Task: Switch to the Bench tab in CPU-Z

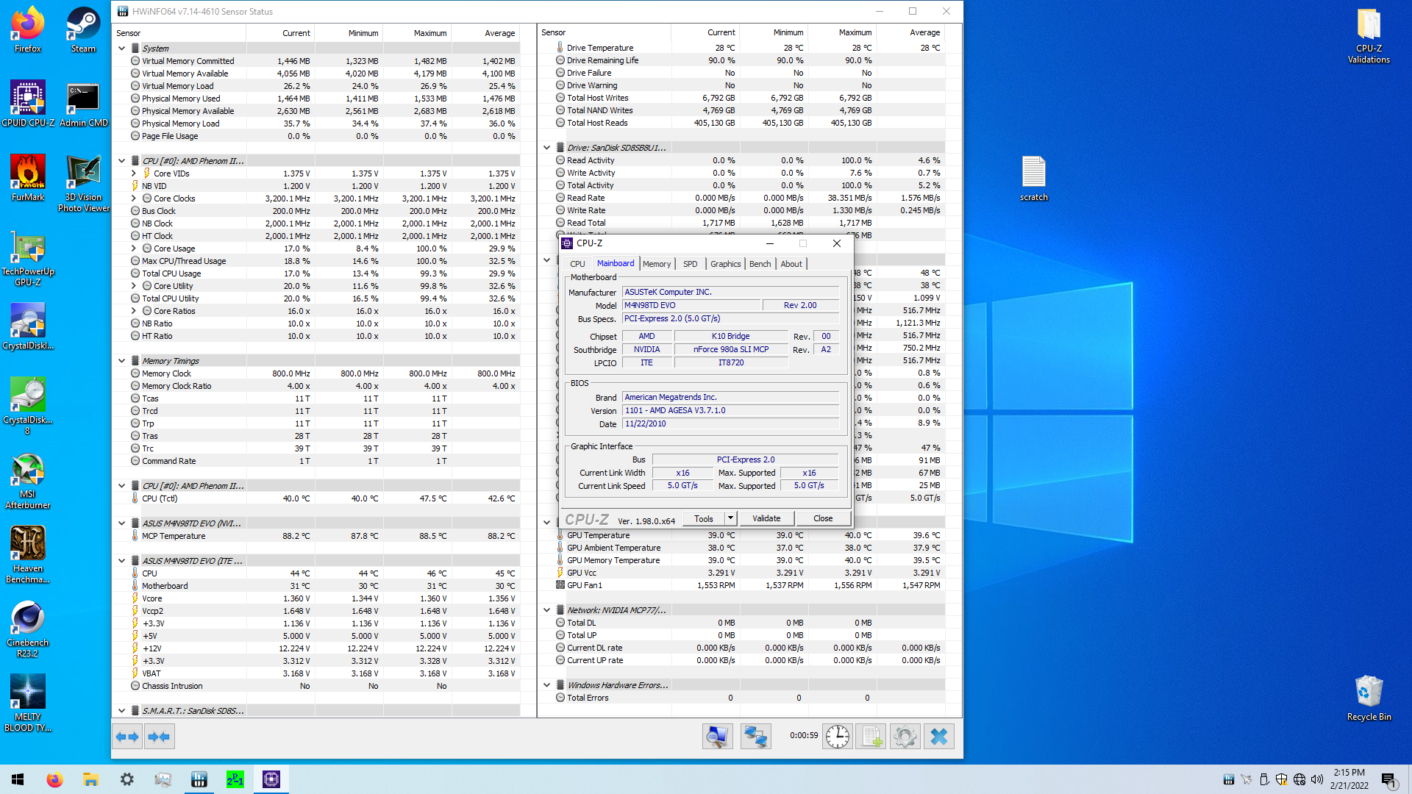Action: 760,264
